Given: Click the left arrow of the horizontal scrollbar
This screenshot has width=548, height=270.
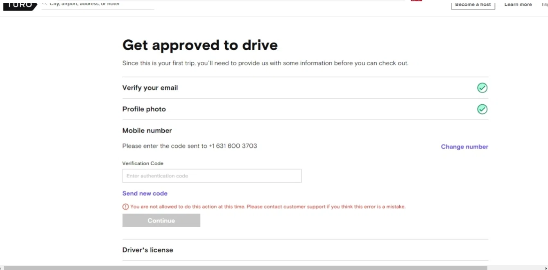Looking at the screenshot, I should pyautogui.click(x=1, y=268).
